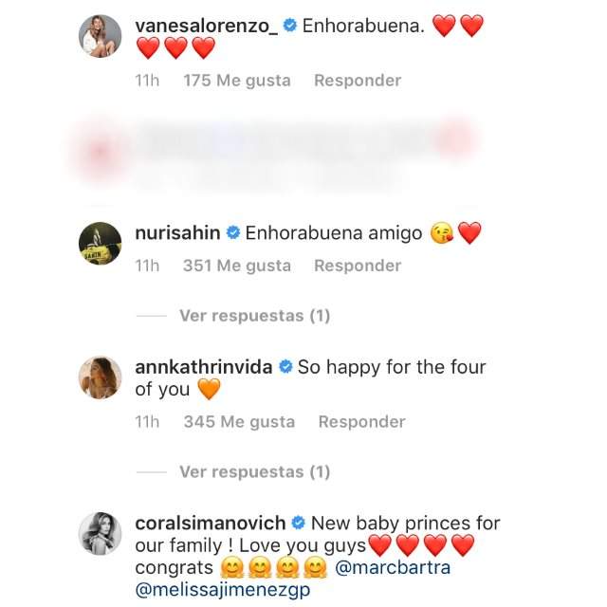
Task: View the 345 Me gusta likes
Action: click(239, 421)
